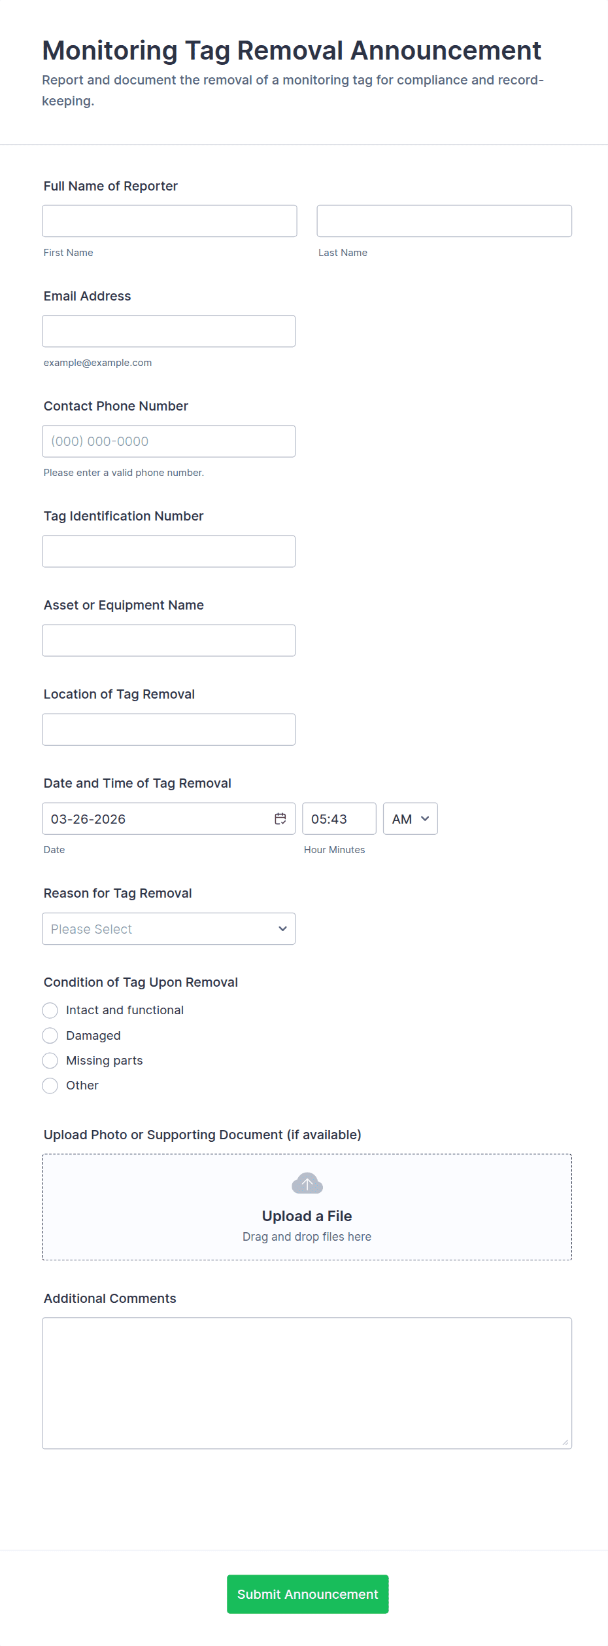Click inside the Additional Comments text area
608x1646 pixels.
(307, 1383)
